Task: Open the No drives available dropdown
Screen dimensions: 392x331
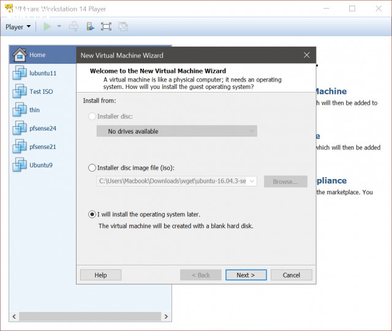Action: tap(177, 131)
